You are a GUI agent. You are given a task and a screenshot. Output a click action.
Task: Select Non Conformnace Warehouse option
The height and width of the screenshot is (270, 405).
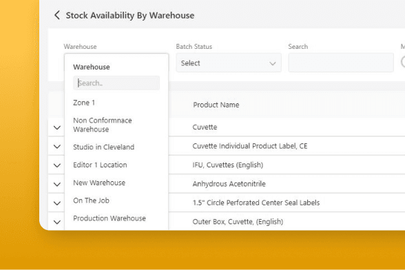point(103,125)
